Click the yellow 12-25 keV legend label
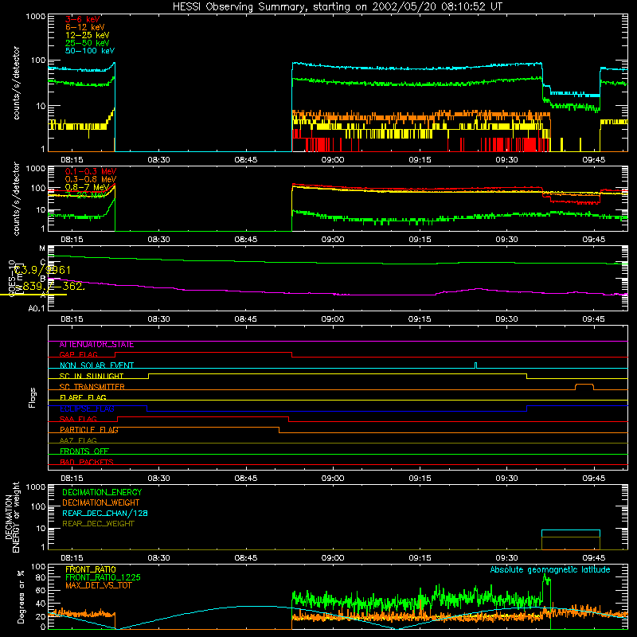The image size is (637, 637). click(88, 35)
